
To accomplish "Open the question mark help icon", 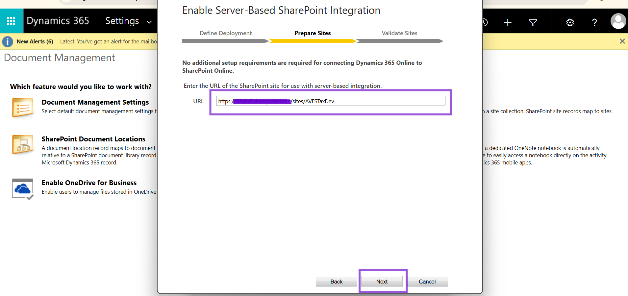I will point(594,22).
